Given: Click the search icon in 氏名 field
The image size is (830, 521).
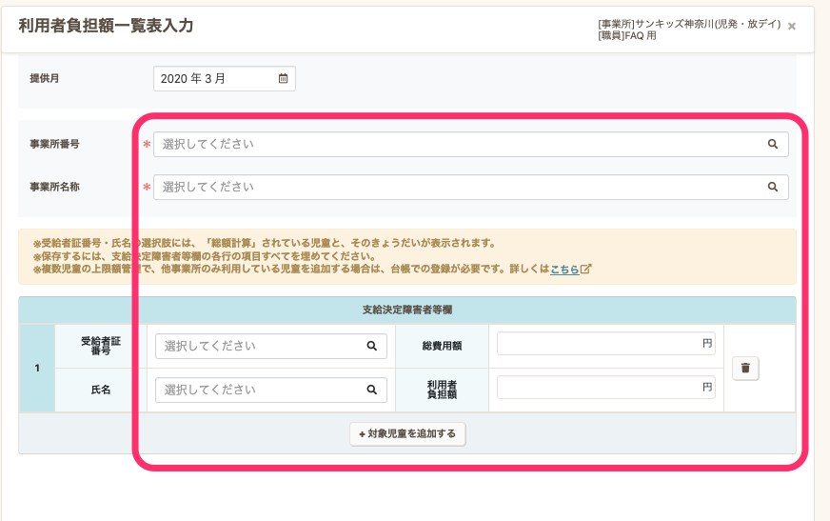Looking at the screenshot, I should pyautogui.click(x=372, y=390).
